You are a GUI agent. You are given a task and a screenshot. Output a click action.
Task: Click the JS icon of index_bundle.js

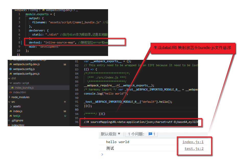coord(12,88)
